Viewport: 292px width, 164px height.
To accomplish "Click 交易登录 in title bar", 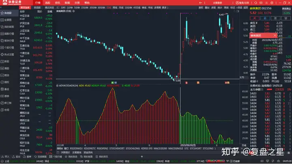I will coord(217,3).
